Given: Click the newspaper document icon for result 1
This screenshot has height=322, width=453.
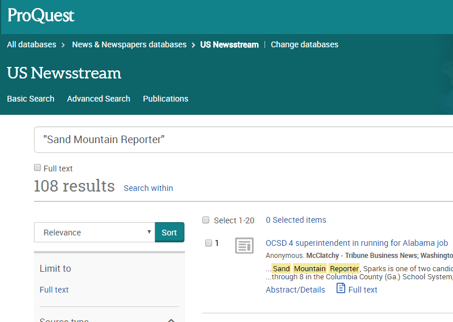Looking at the screenshot, I should click(x=244, y=246).
